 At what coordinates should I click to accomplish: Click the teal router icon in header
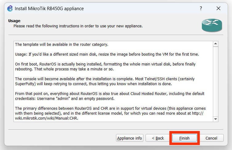point(212,26)
